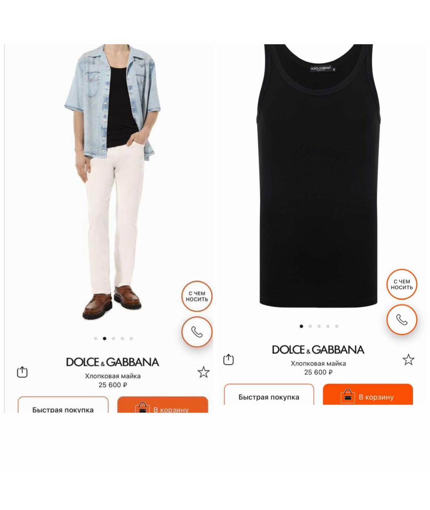Image resolution: width=430 pixels, height=510 pixels.
Task: Open Dolce & Gabbana brand link, right screen
Action: 318,349
